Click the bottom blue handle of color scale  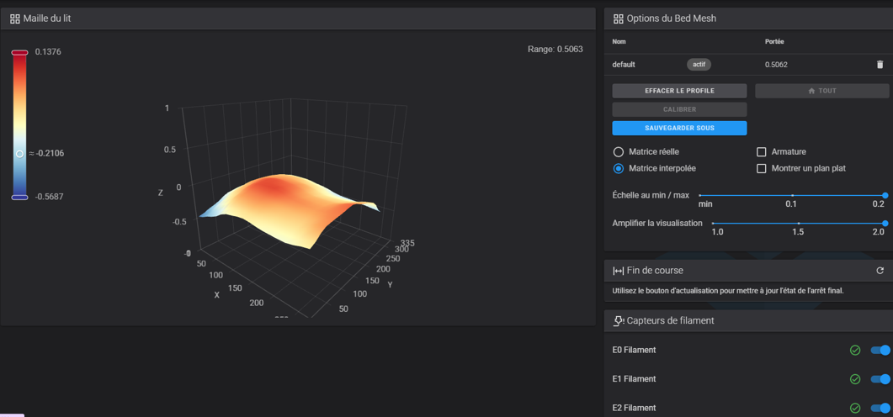click(19, 197)
